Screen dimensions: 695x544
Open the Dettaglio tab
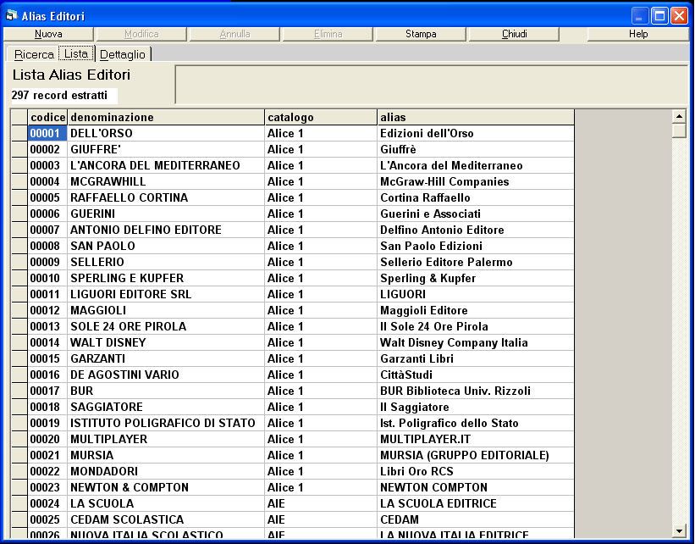click(x=123, y=54)
